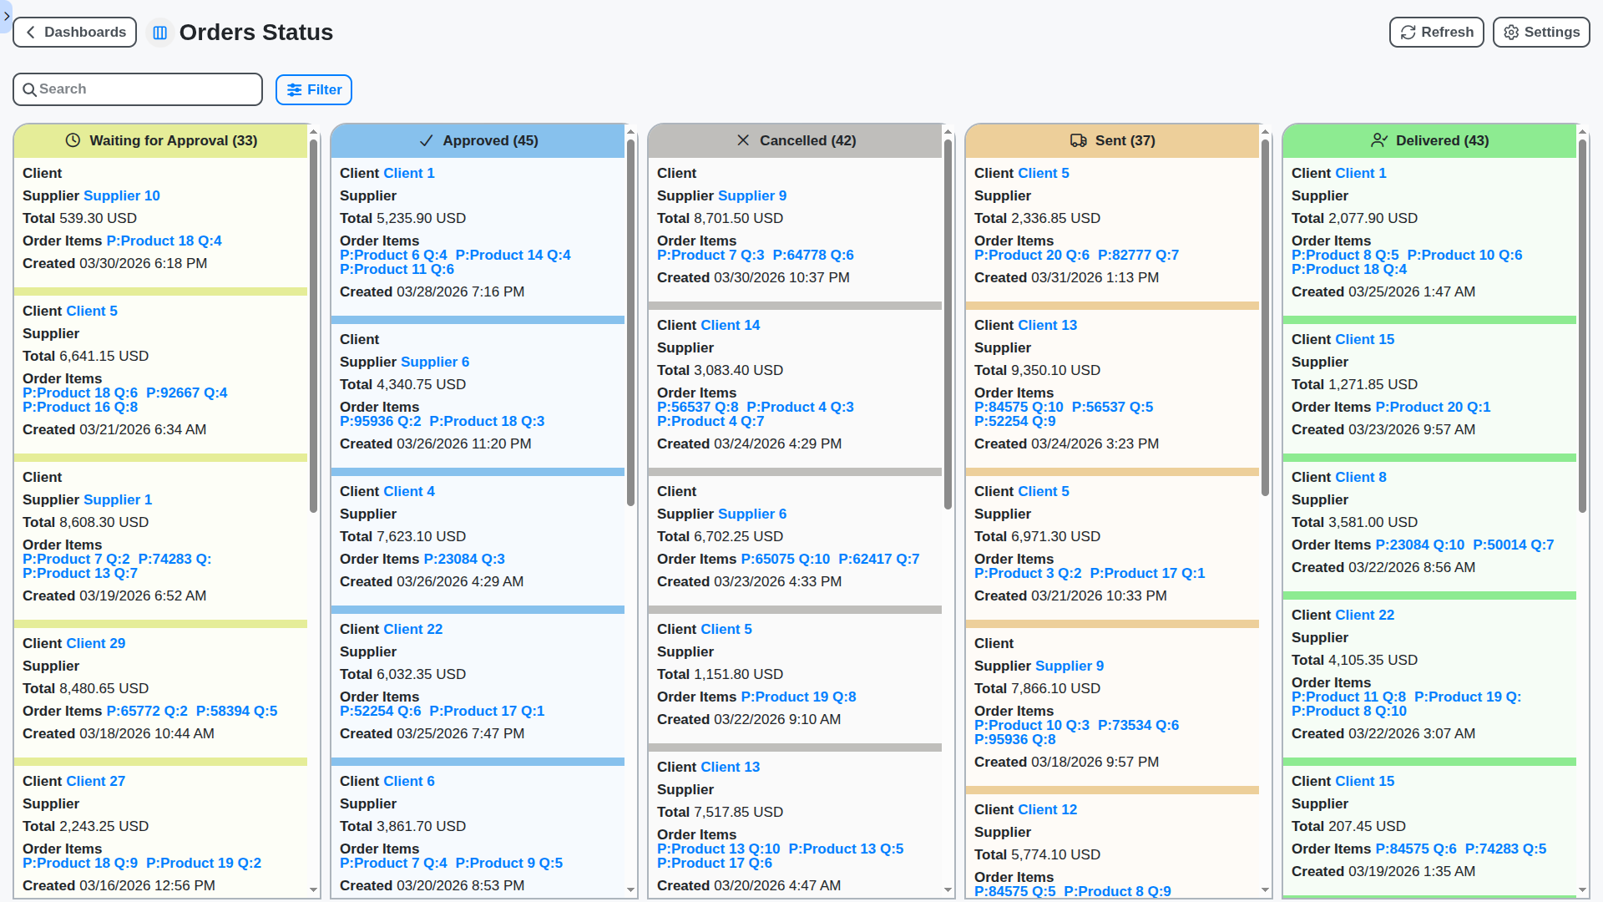1603x902 pixels.
Task: Click the checkmark icon on the Approved column
Action: tap(427, 140)
